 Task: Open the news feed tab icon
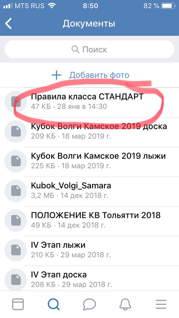(x=18, y=304)
